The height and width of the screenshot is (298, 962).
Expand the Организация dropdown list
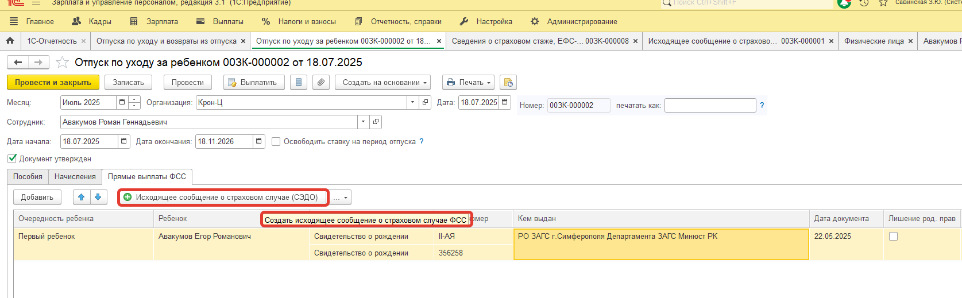tap(412, 103)
